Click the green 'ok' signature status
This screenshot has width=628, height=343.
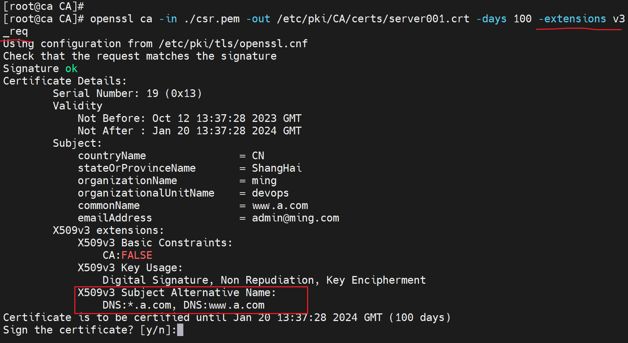coord(71,68)
